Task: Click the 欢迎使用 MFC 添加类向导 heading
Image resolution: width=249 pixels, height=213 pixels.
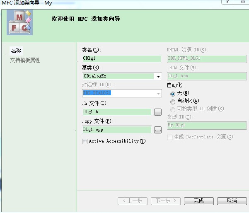Action: (x=86, y=19)
